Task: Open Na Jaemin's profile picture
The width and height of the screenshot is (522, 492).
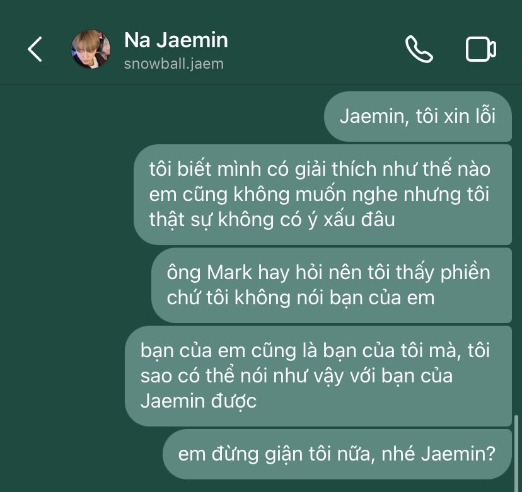Action: point(91,49)
